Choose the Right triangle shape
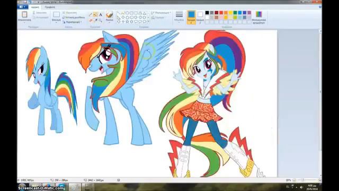339x191 pixels. [119, 18]
